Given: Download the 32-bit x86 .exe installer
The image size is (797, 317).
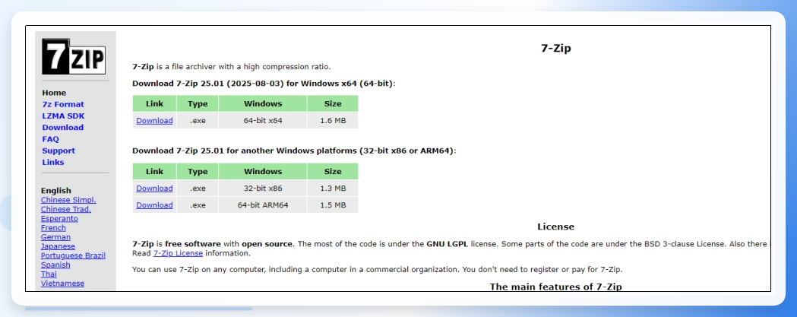Looking at the screenshot, I should click(154, 189).
